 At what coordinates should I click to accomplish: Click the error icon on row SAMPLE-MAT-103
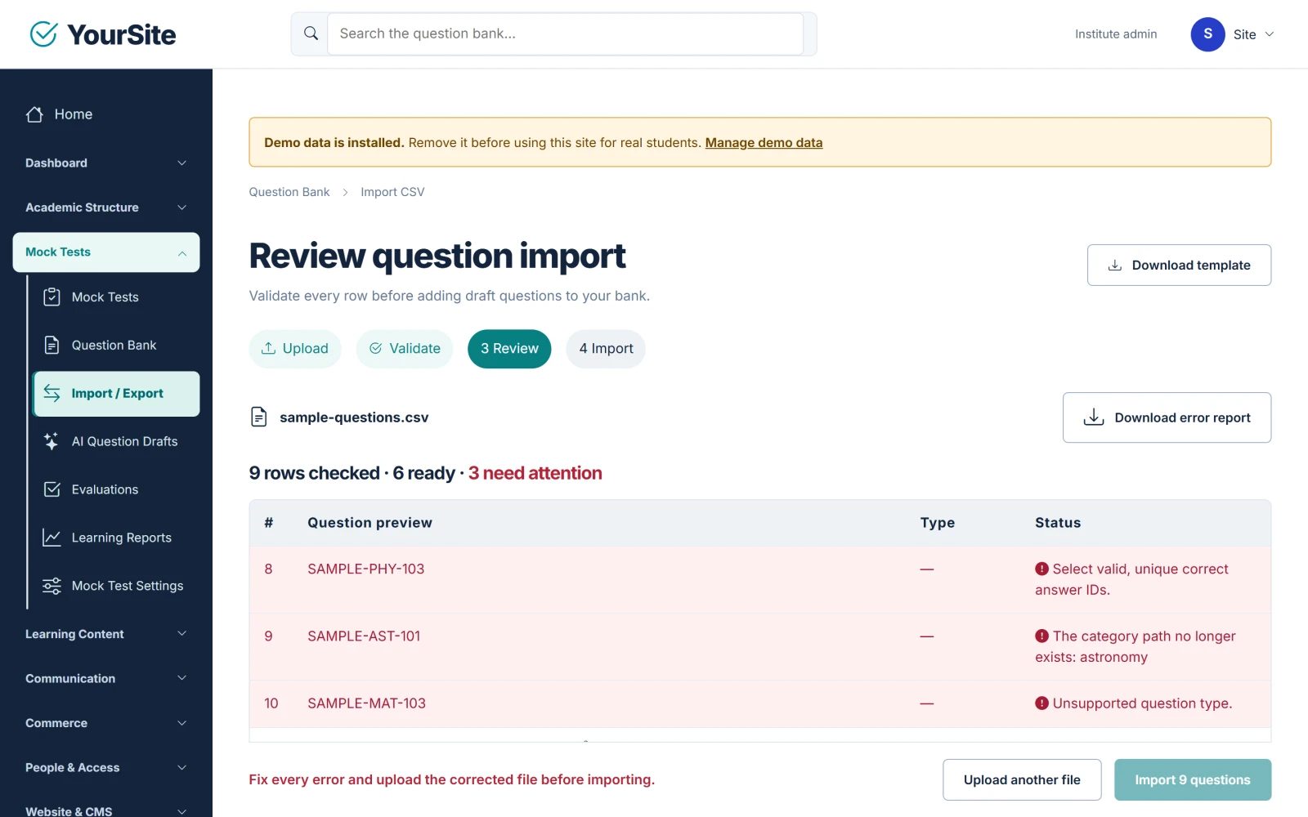click(1041, 703)
